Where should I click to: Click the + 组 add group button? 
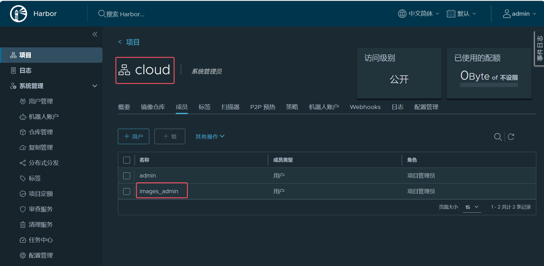coord(170,136)
